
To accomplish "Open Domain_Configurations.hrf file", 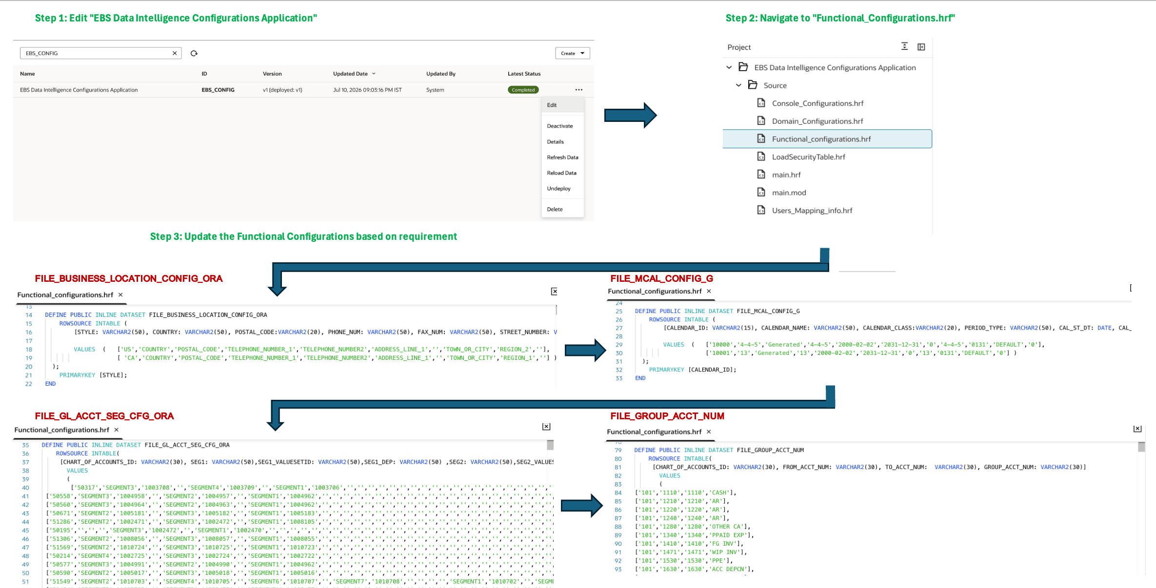I will [817, 121].
